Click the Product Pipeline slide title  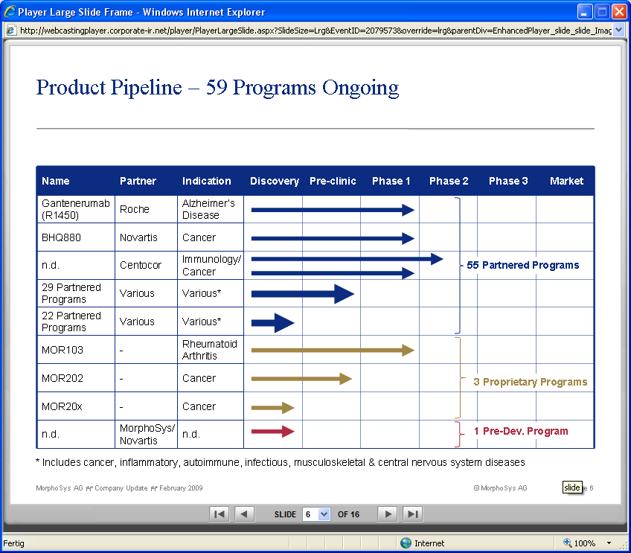click(217, 88)
